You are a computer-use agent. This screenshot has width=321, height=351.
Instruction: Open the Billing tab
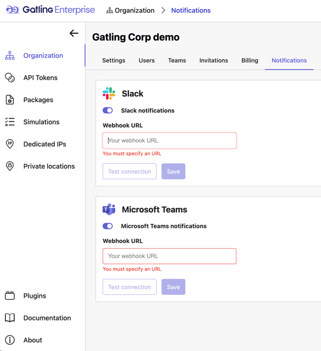click(250, 60)
